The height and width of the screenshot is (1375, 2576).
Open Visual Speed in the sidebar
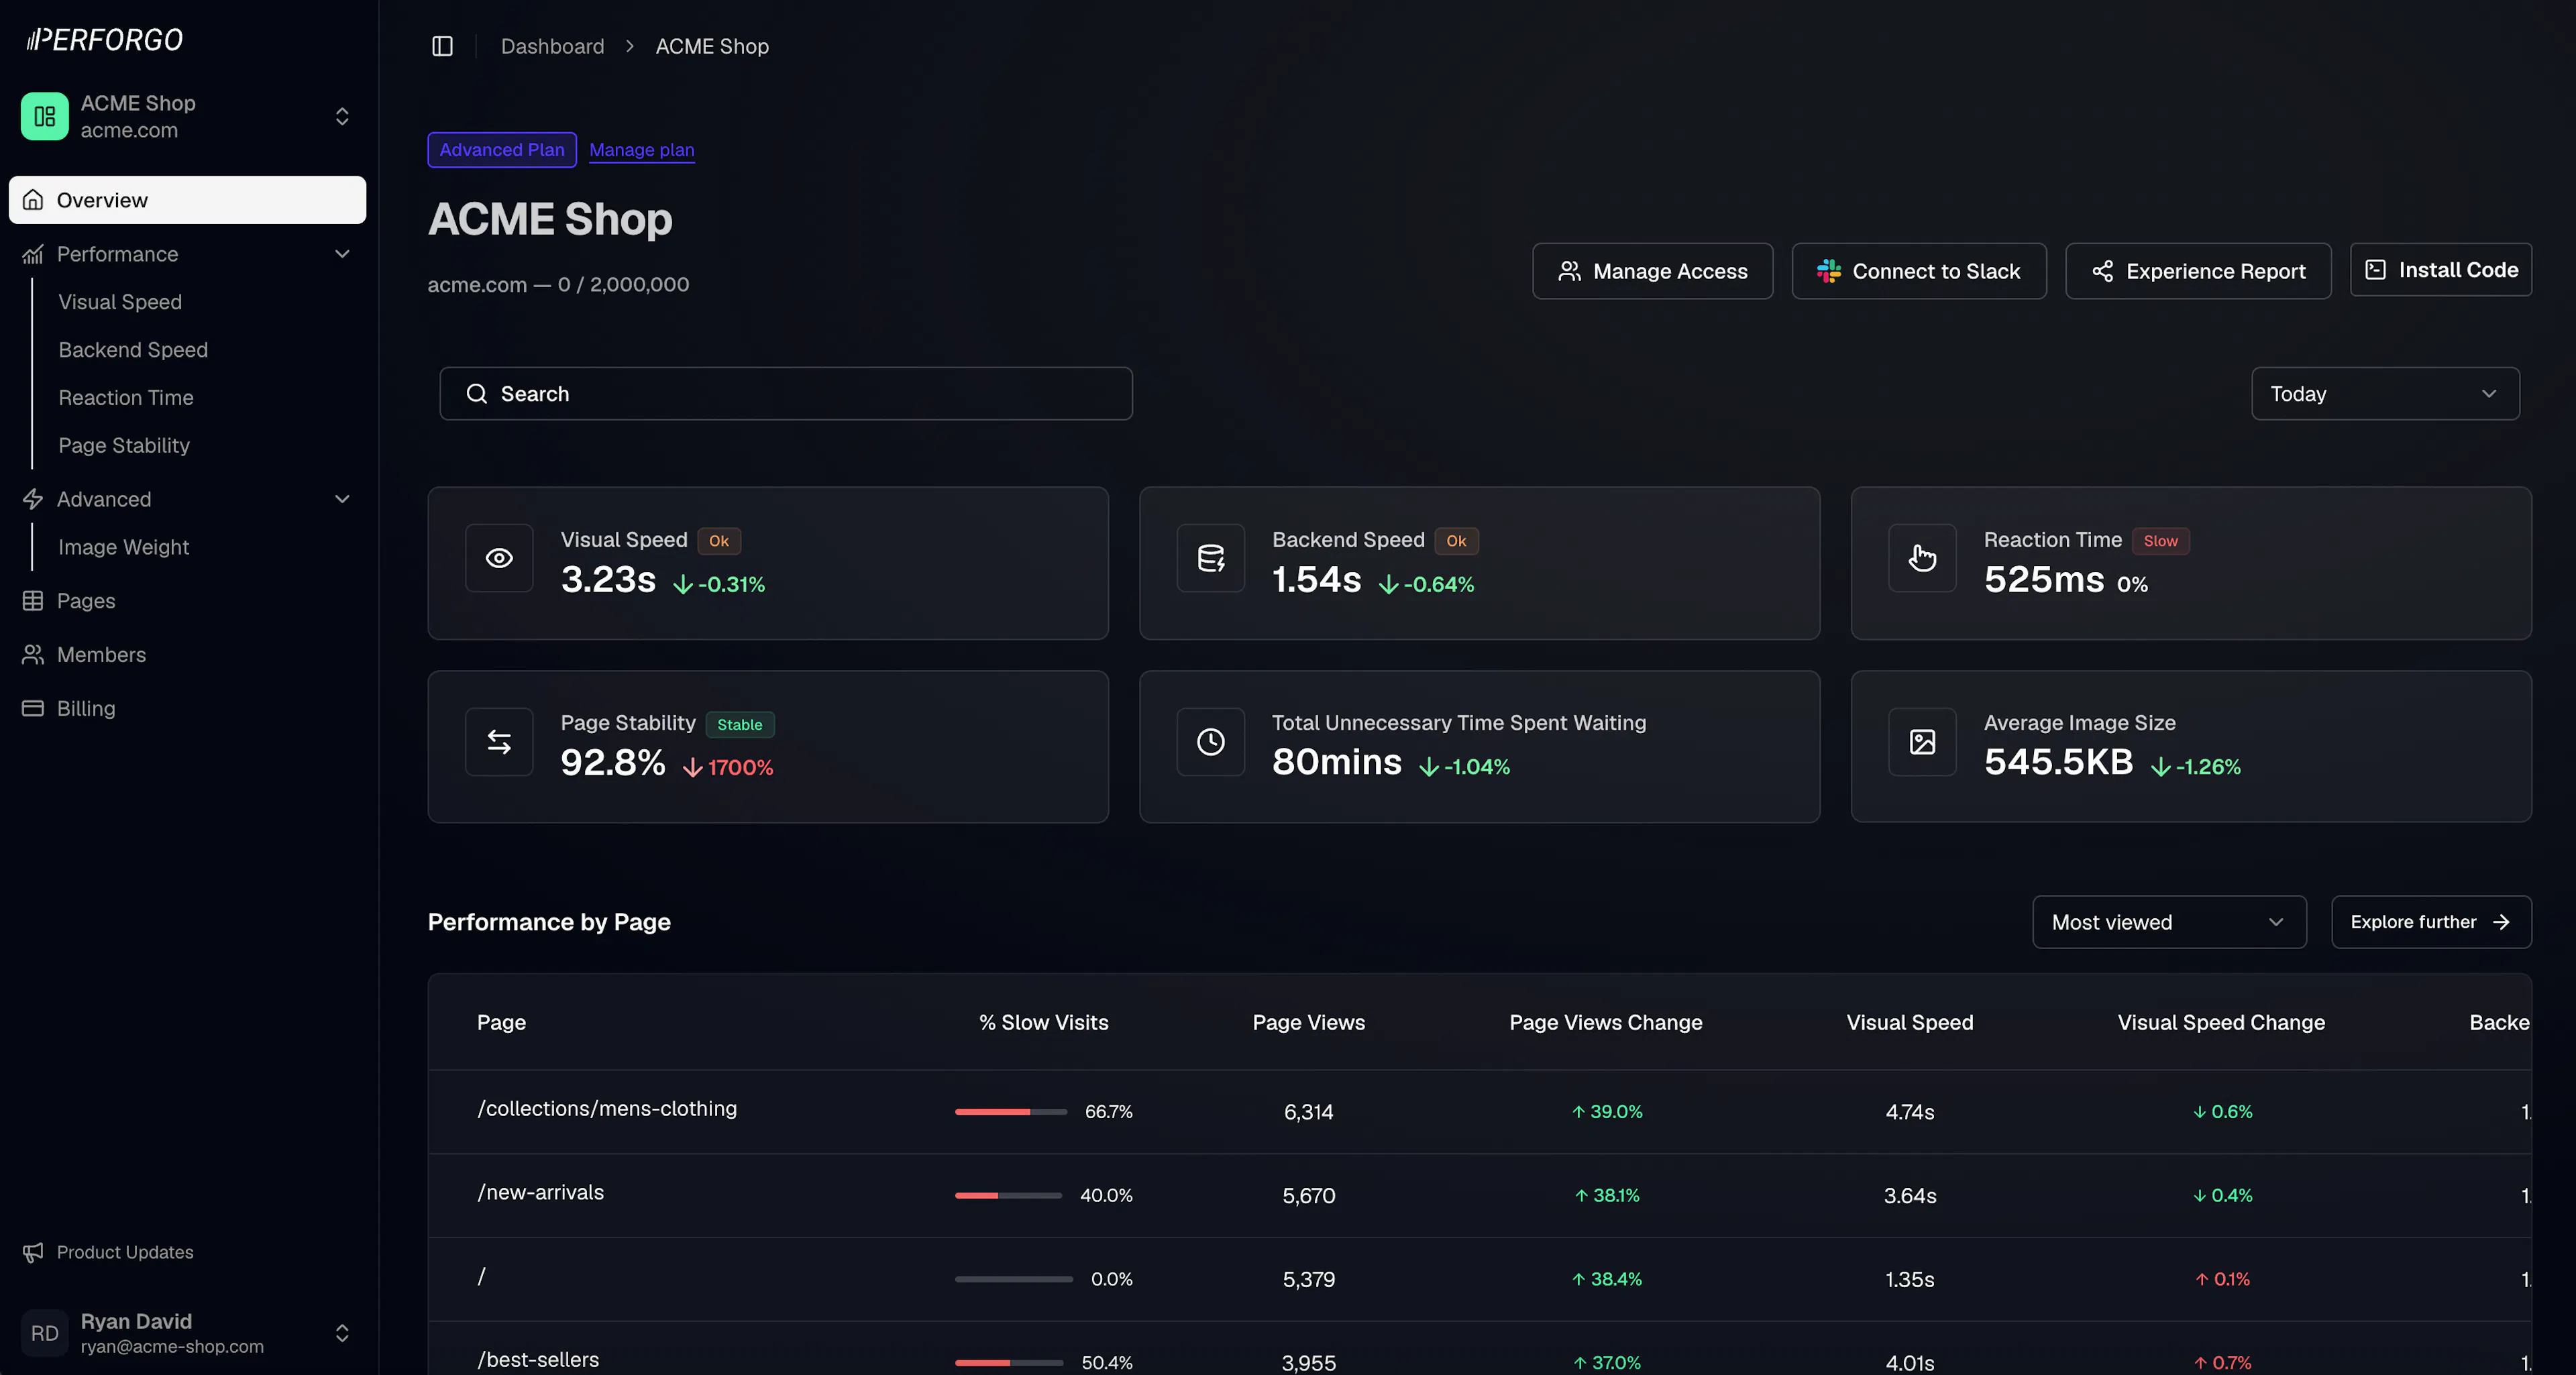click(120, 302)
